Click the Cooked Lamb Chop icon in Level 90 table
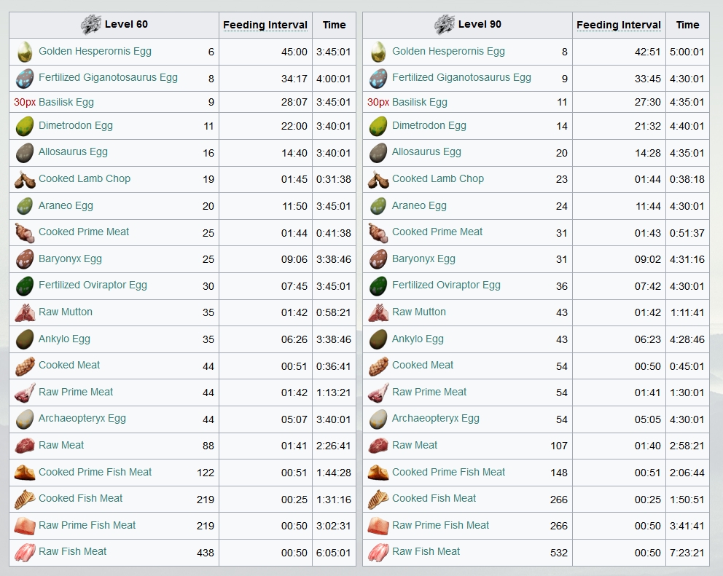Image resolution: width=723 pixels, height=576 pixels. [378, 179]
